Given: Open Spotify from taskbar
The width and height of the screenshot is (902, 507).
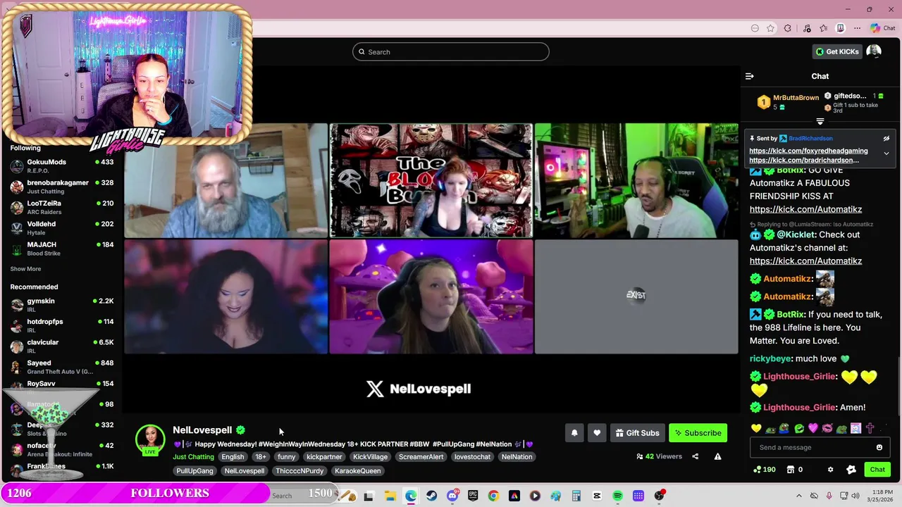Looking at the screenshot, I should (x=617, y=496).
